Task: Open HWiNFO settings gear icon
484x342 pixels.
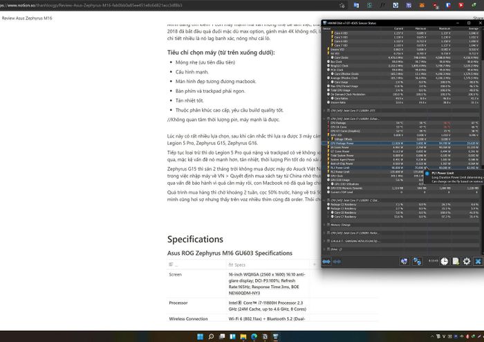Action: tap(467, 262)
